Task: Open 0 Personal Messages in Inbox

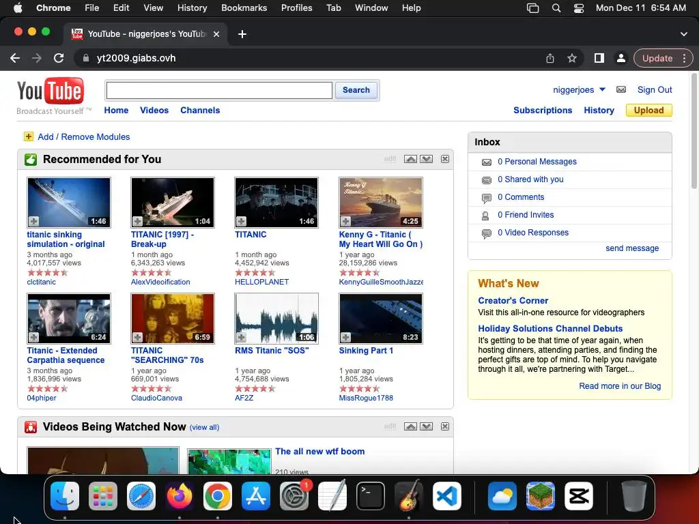Action: pos(537,162)
